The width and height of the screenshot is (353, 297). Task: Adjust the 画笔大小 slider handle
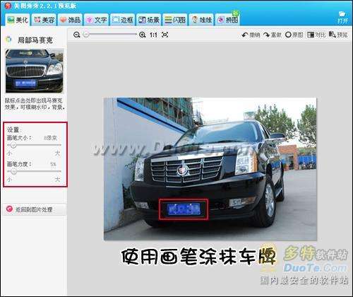coord(13,145)
